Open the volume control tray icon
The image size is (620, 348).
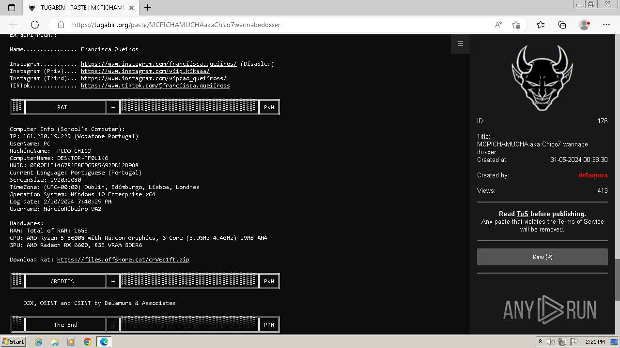(x=551, y=342)
